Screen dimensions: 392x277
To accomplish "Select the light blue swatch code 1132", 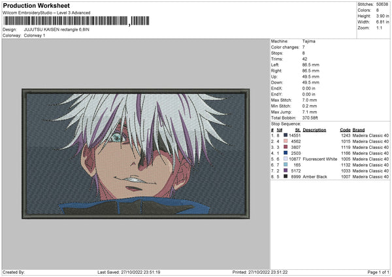I will pyautogui.click(x=286, y=165).
